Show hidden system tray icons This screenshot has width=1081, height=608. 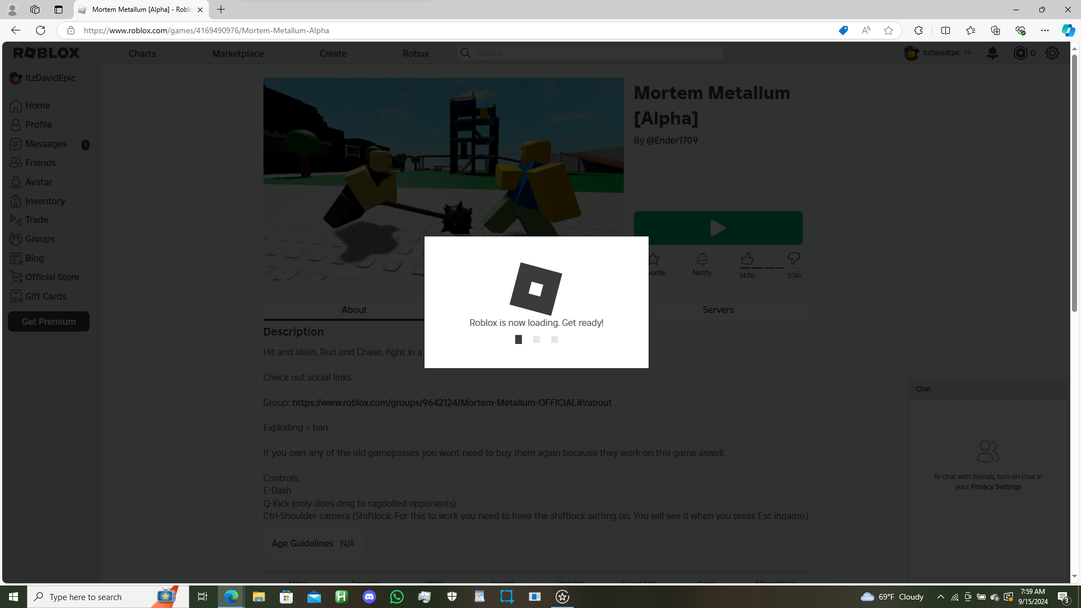coord(941,597)
